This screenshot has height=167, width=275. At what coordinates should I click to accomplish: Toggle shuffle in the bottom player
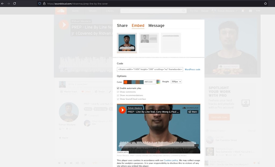coord(77,163)
